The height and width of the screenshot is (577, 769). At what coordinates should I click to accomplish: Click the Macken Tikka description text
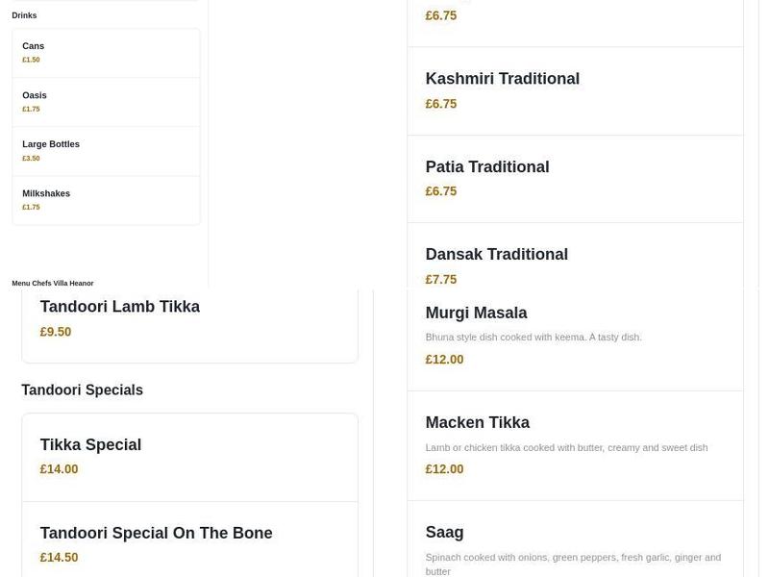566,447
